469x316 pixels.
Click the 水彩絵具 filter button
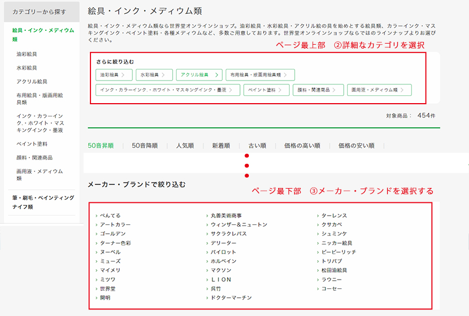(x=154, y=75)
